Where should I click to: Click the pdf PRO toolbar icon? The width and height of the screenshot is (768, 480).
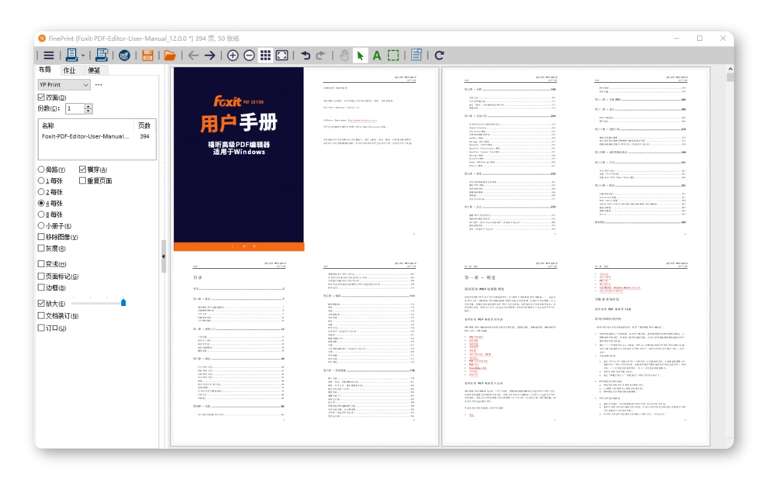124,56
